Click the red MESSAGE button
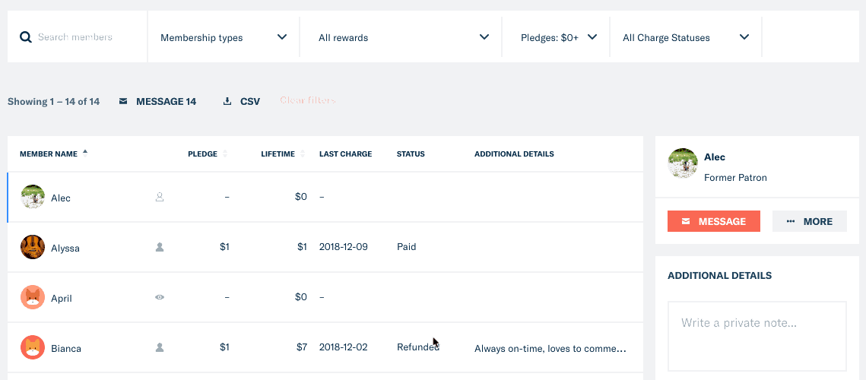This screenshot has width=866, height=380. pyautogui.click(x=714, y=221)
